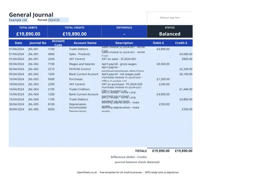
Task: Click the £8,500.00 debit amount
Action: 163,64
